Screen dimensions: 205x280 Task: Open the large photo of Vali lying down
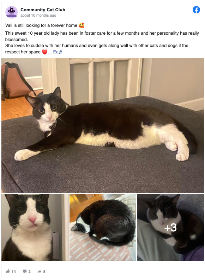(x=102, y=126)
